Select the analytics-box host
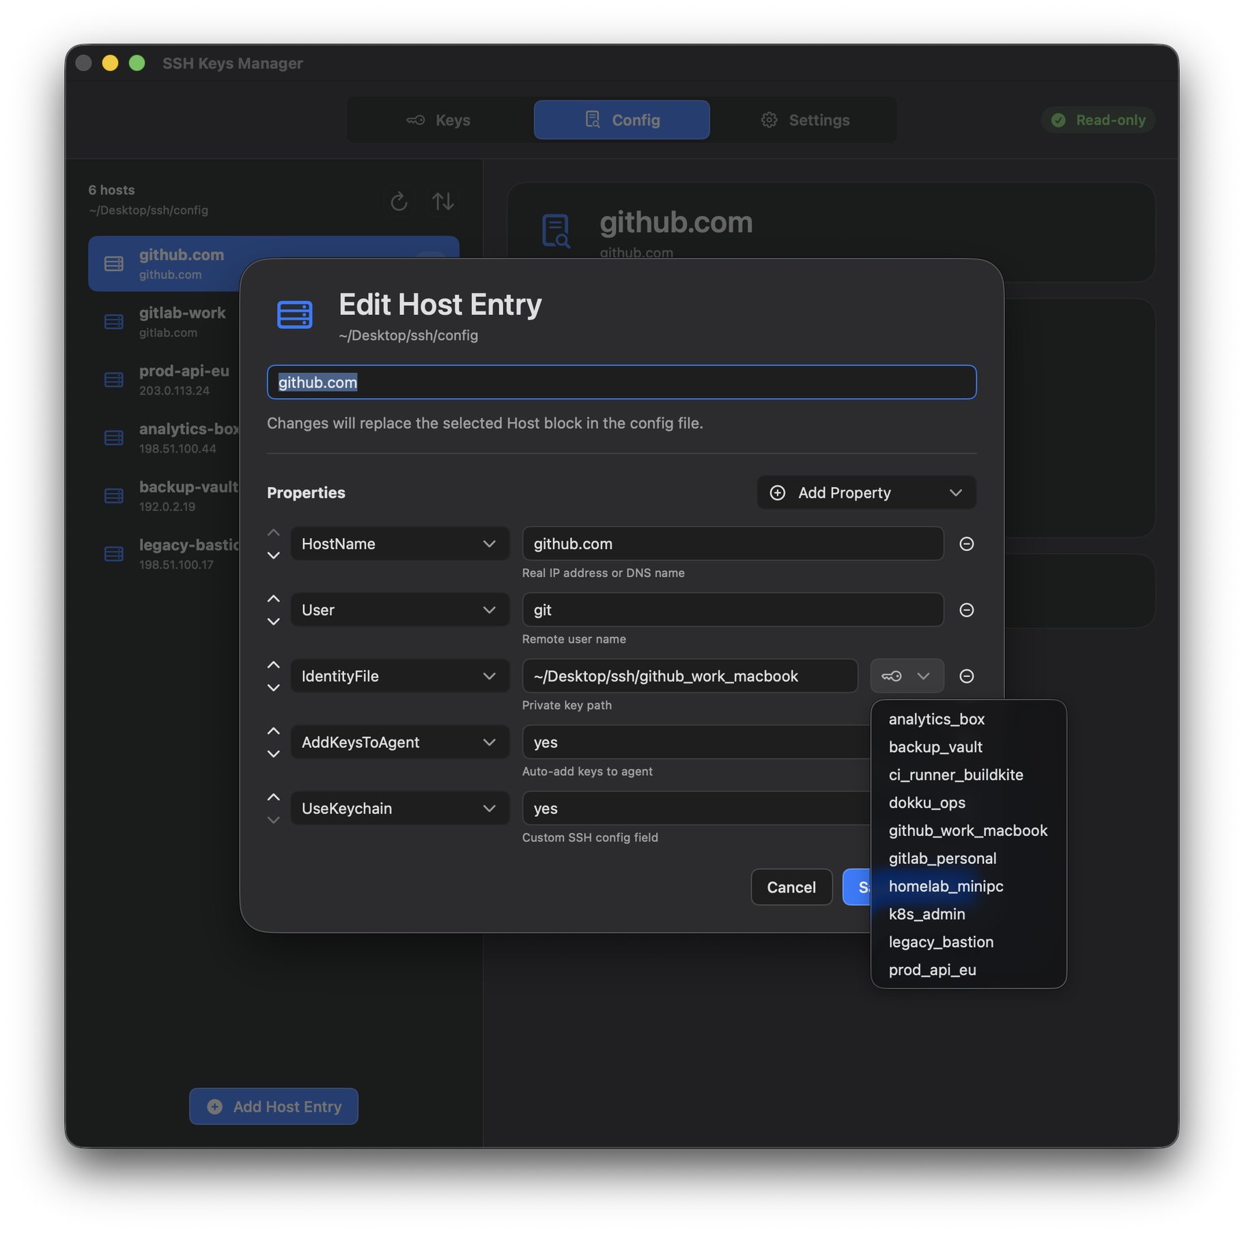1244x1234 pixels. [164, 438]
